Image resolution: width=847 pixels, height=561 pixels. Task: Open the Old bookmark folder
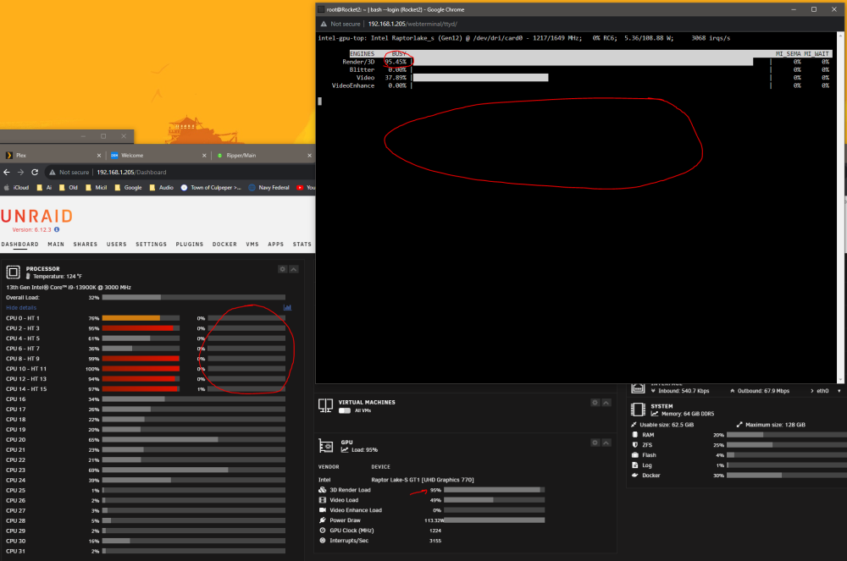68,188
